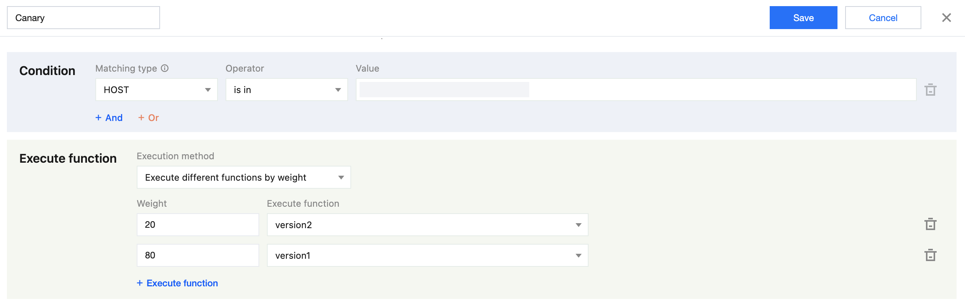Click the Canary rule name field
965x307 pixels.
click(x=83, y=18)
